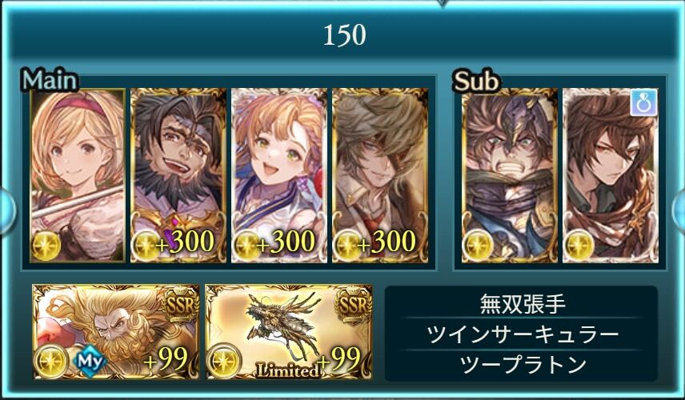Click the light element orb on main character

pyautogui.click(x=46, y=246)
